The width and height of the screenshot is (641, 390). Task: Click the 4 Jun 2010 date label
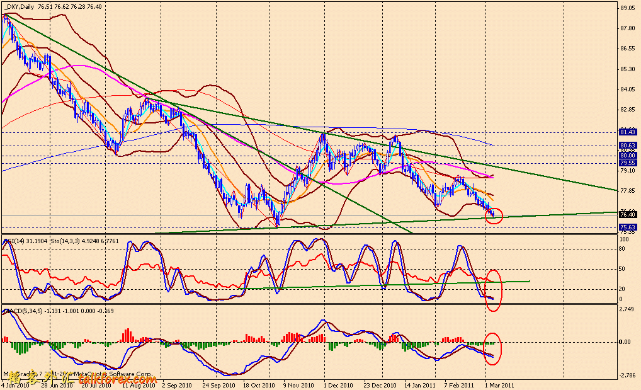tap(15, 386)
